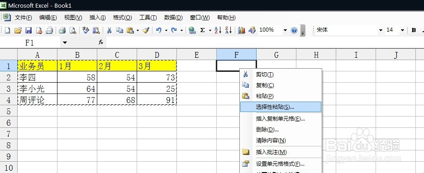
Task: Click the cell containing 李小光
Action: tap(37, 89)
